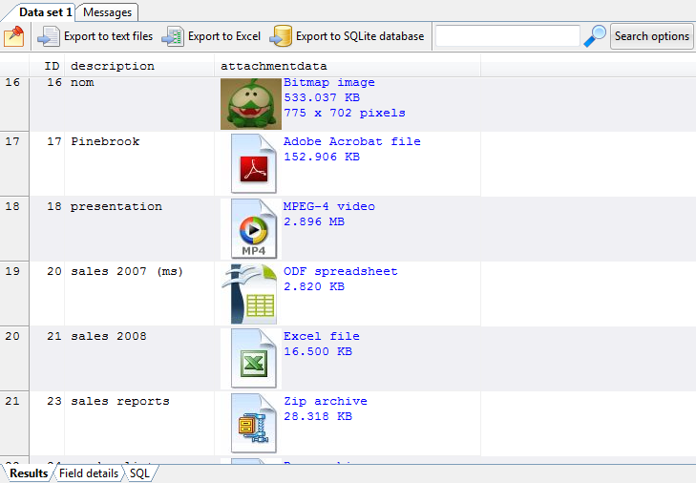Export results to Excel
Viewport: 696px width, 483px height.
(212, 36)
